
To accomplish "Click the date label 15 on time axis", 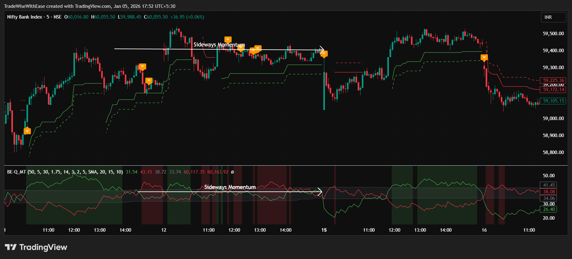I will [324, 230].
